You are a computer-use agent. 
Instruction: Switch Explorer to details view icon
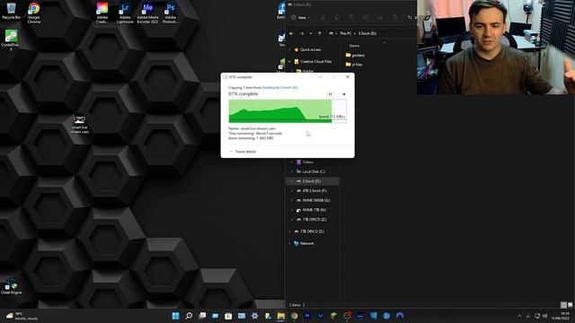click(563, 305)
